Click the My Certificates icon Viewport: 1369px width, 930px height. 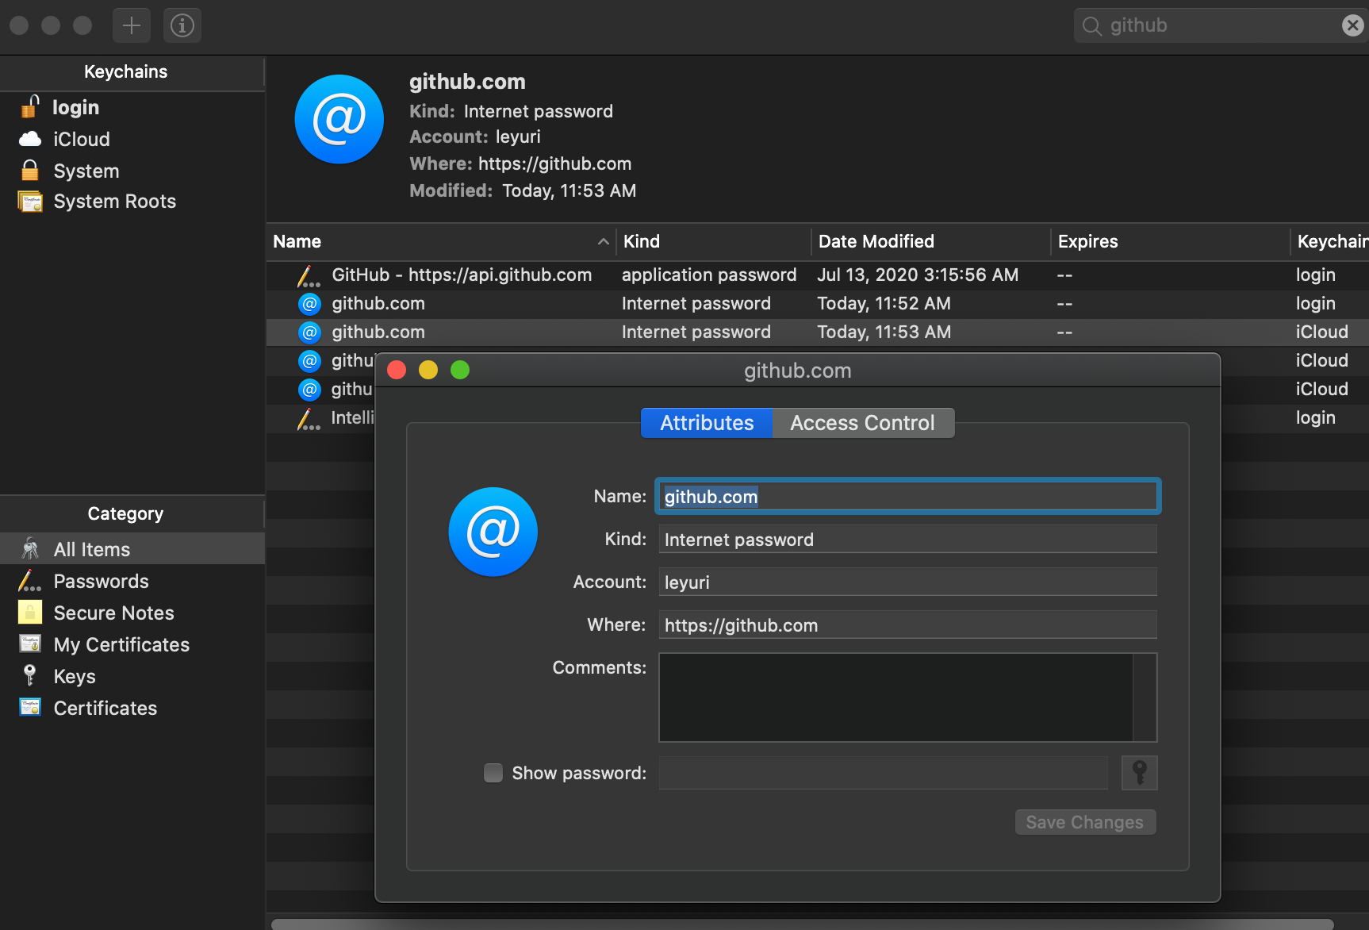tap(30, 644)
